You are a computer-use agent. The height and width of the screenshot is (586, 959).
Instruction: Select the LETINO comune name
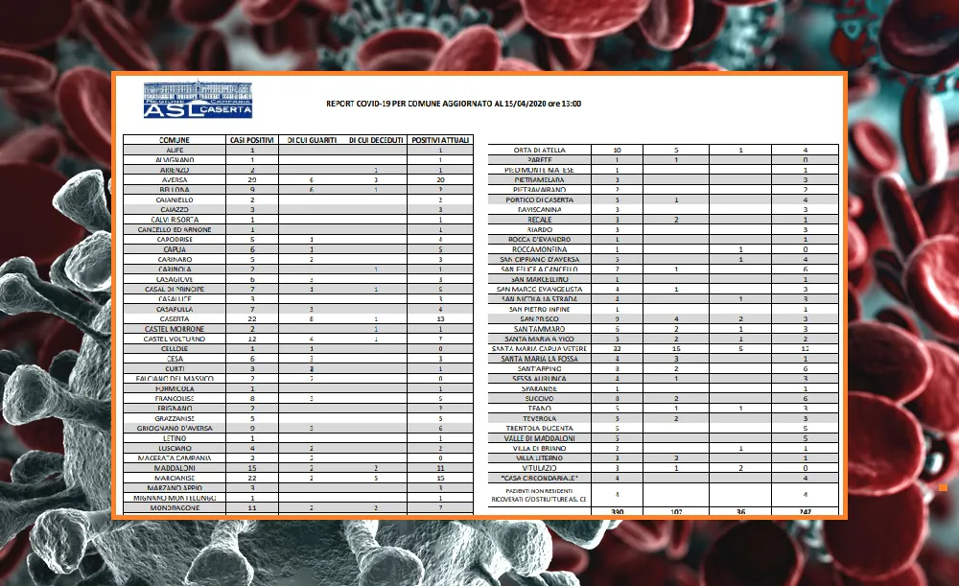point(175,438)
